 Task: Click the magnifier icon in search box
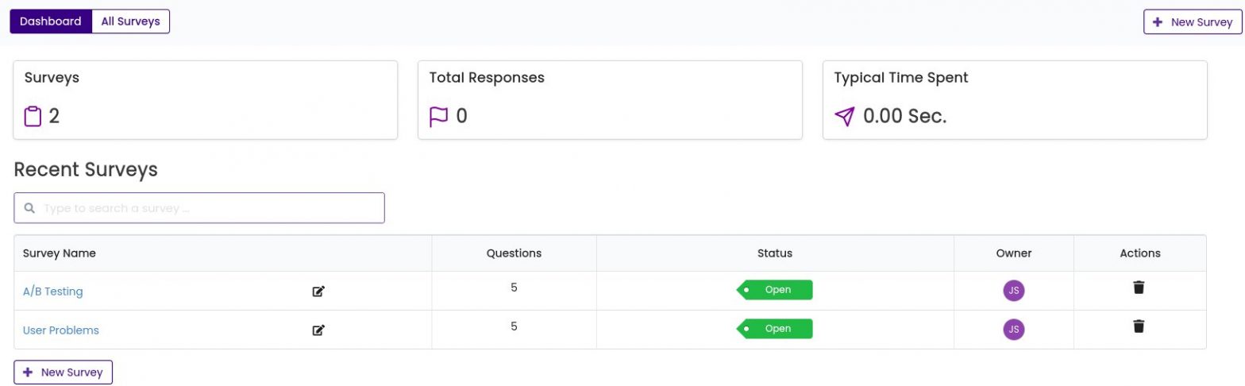click(x=29, y=208)
